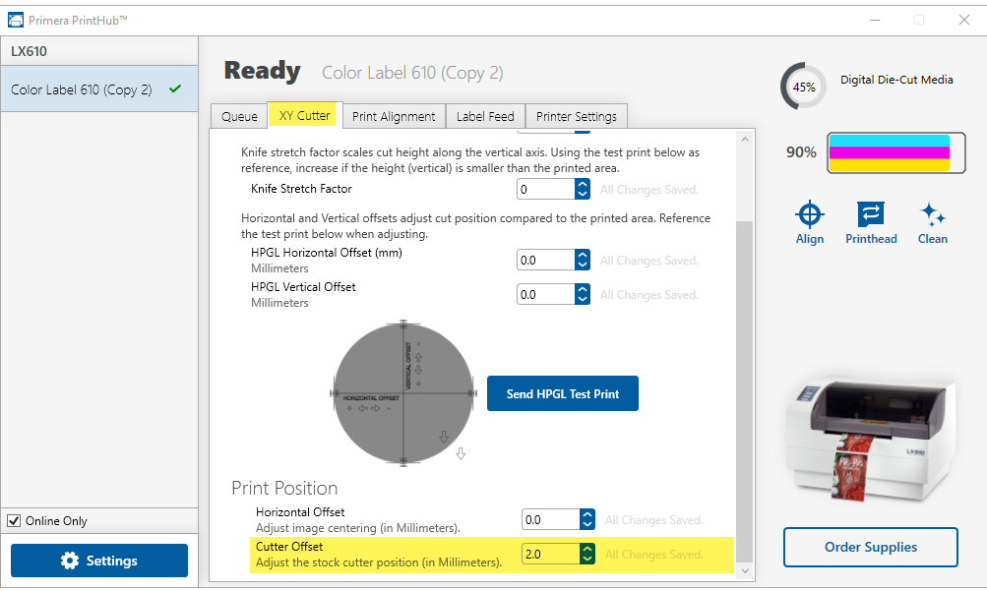The image size is (987, 591).
Task: Click the yellow ink stripe
Action: click(889, 165)
